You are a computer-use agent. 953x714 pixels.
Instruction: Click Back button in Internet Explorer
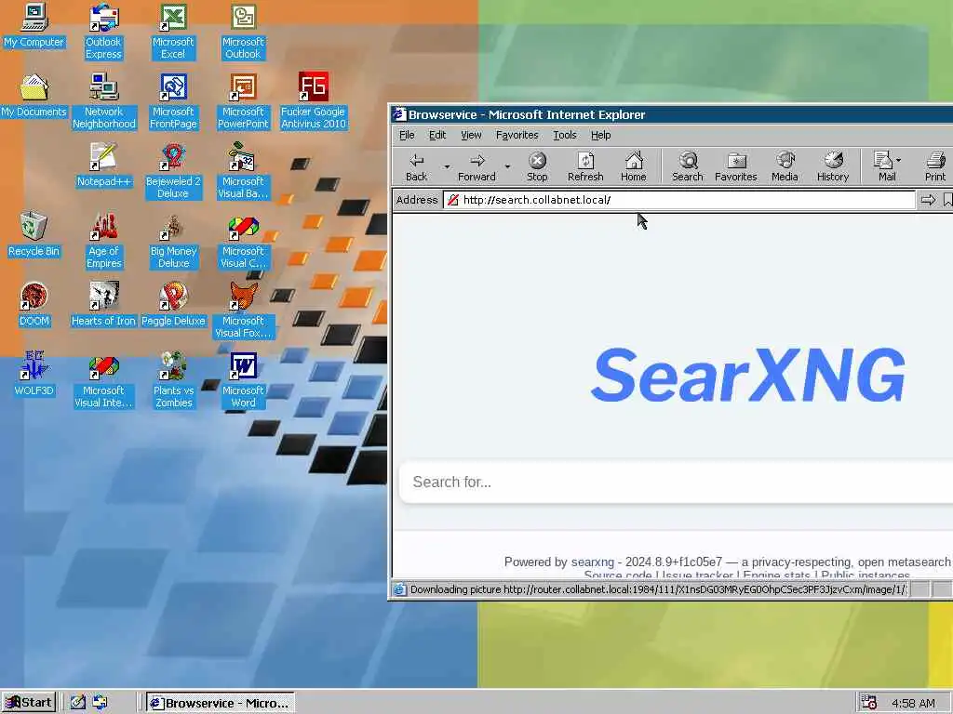point(416,166)
